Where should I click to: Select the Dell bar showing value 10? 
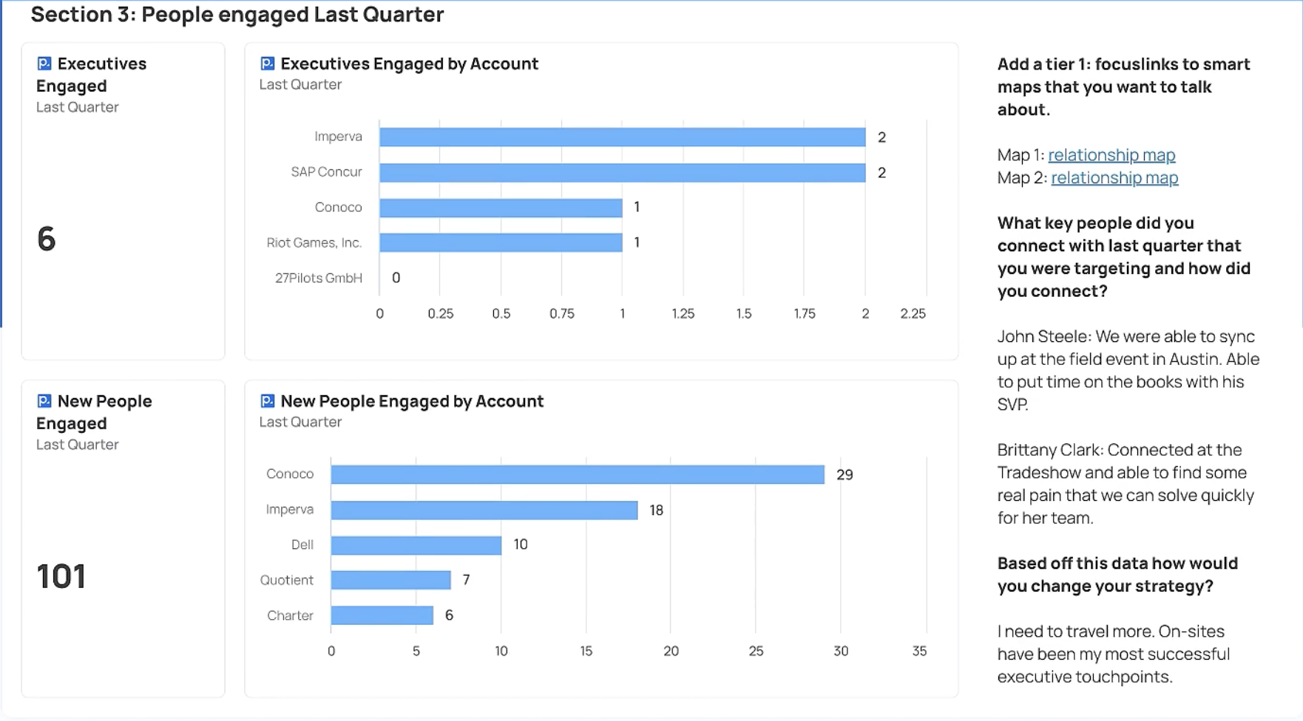[414, 544]
